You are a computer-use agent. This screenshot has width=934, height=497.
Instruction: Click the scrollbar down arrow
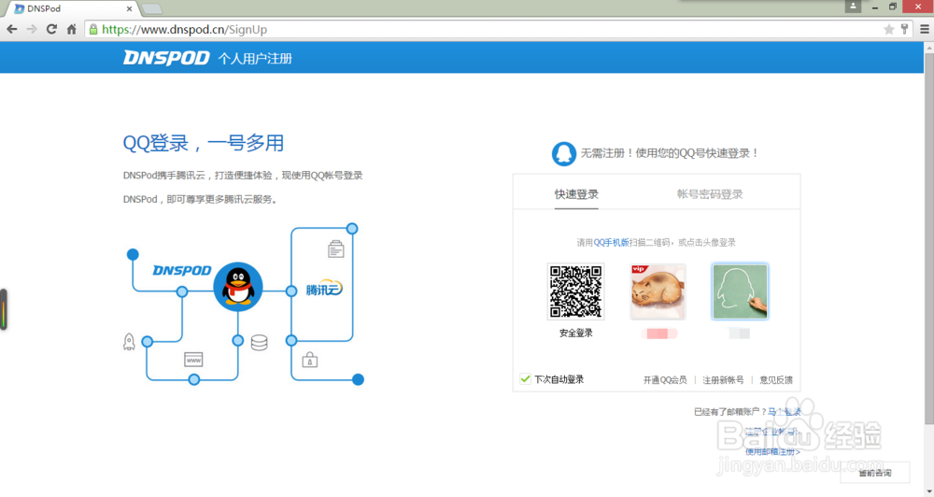pos(928,491)
